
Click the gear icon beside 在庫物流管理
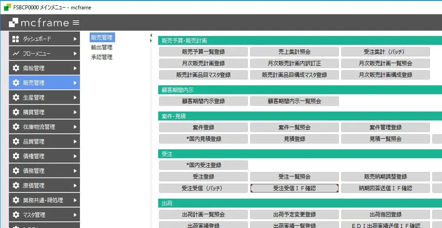[16, 127]
